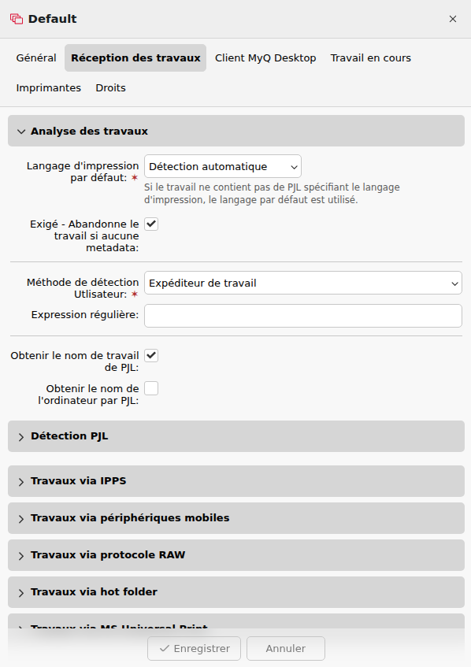Open the Imprimantes tab
This screenshot has height=667, width=471.
[49, 87]
